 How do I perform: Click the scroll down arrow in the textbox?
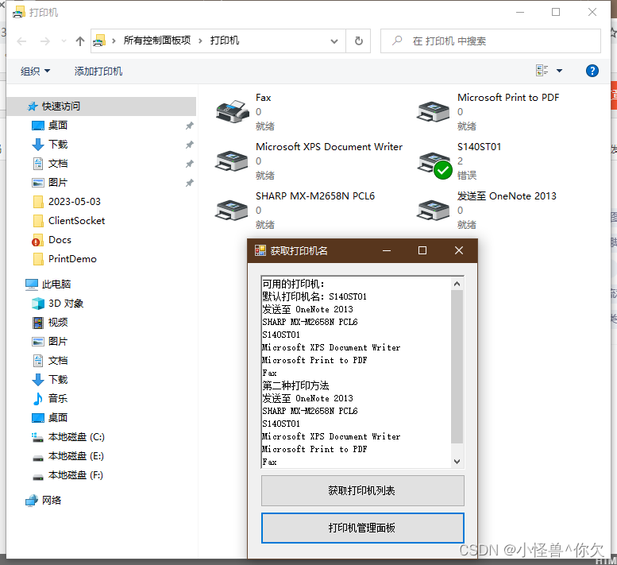[x=457, y=462]
